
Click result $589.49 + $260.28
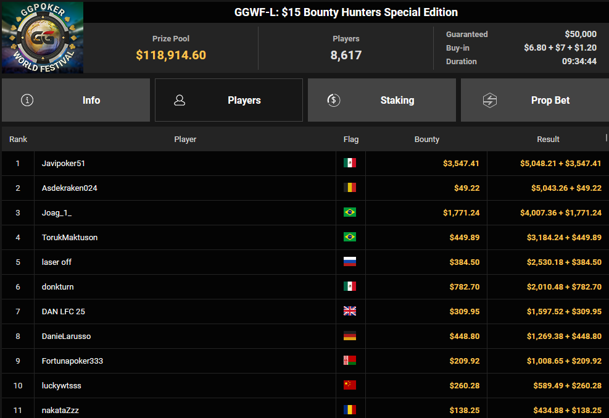coord(567,386)
